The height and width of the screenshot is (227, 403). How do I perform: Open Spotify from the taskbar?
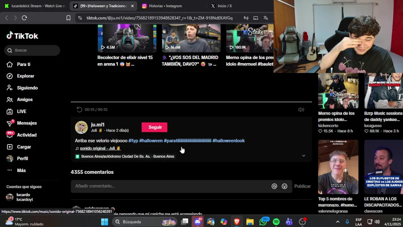point(276,222)
